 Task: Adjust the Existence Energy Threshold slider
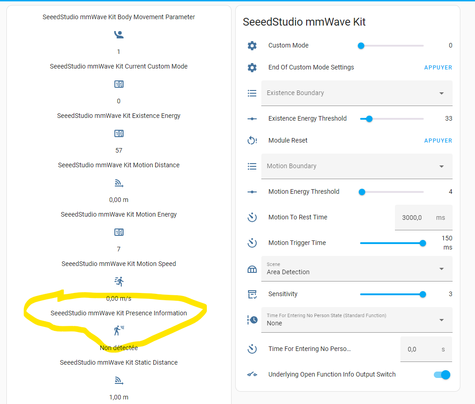pos(392,119)
